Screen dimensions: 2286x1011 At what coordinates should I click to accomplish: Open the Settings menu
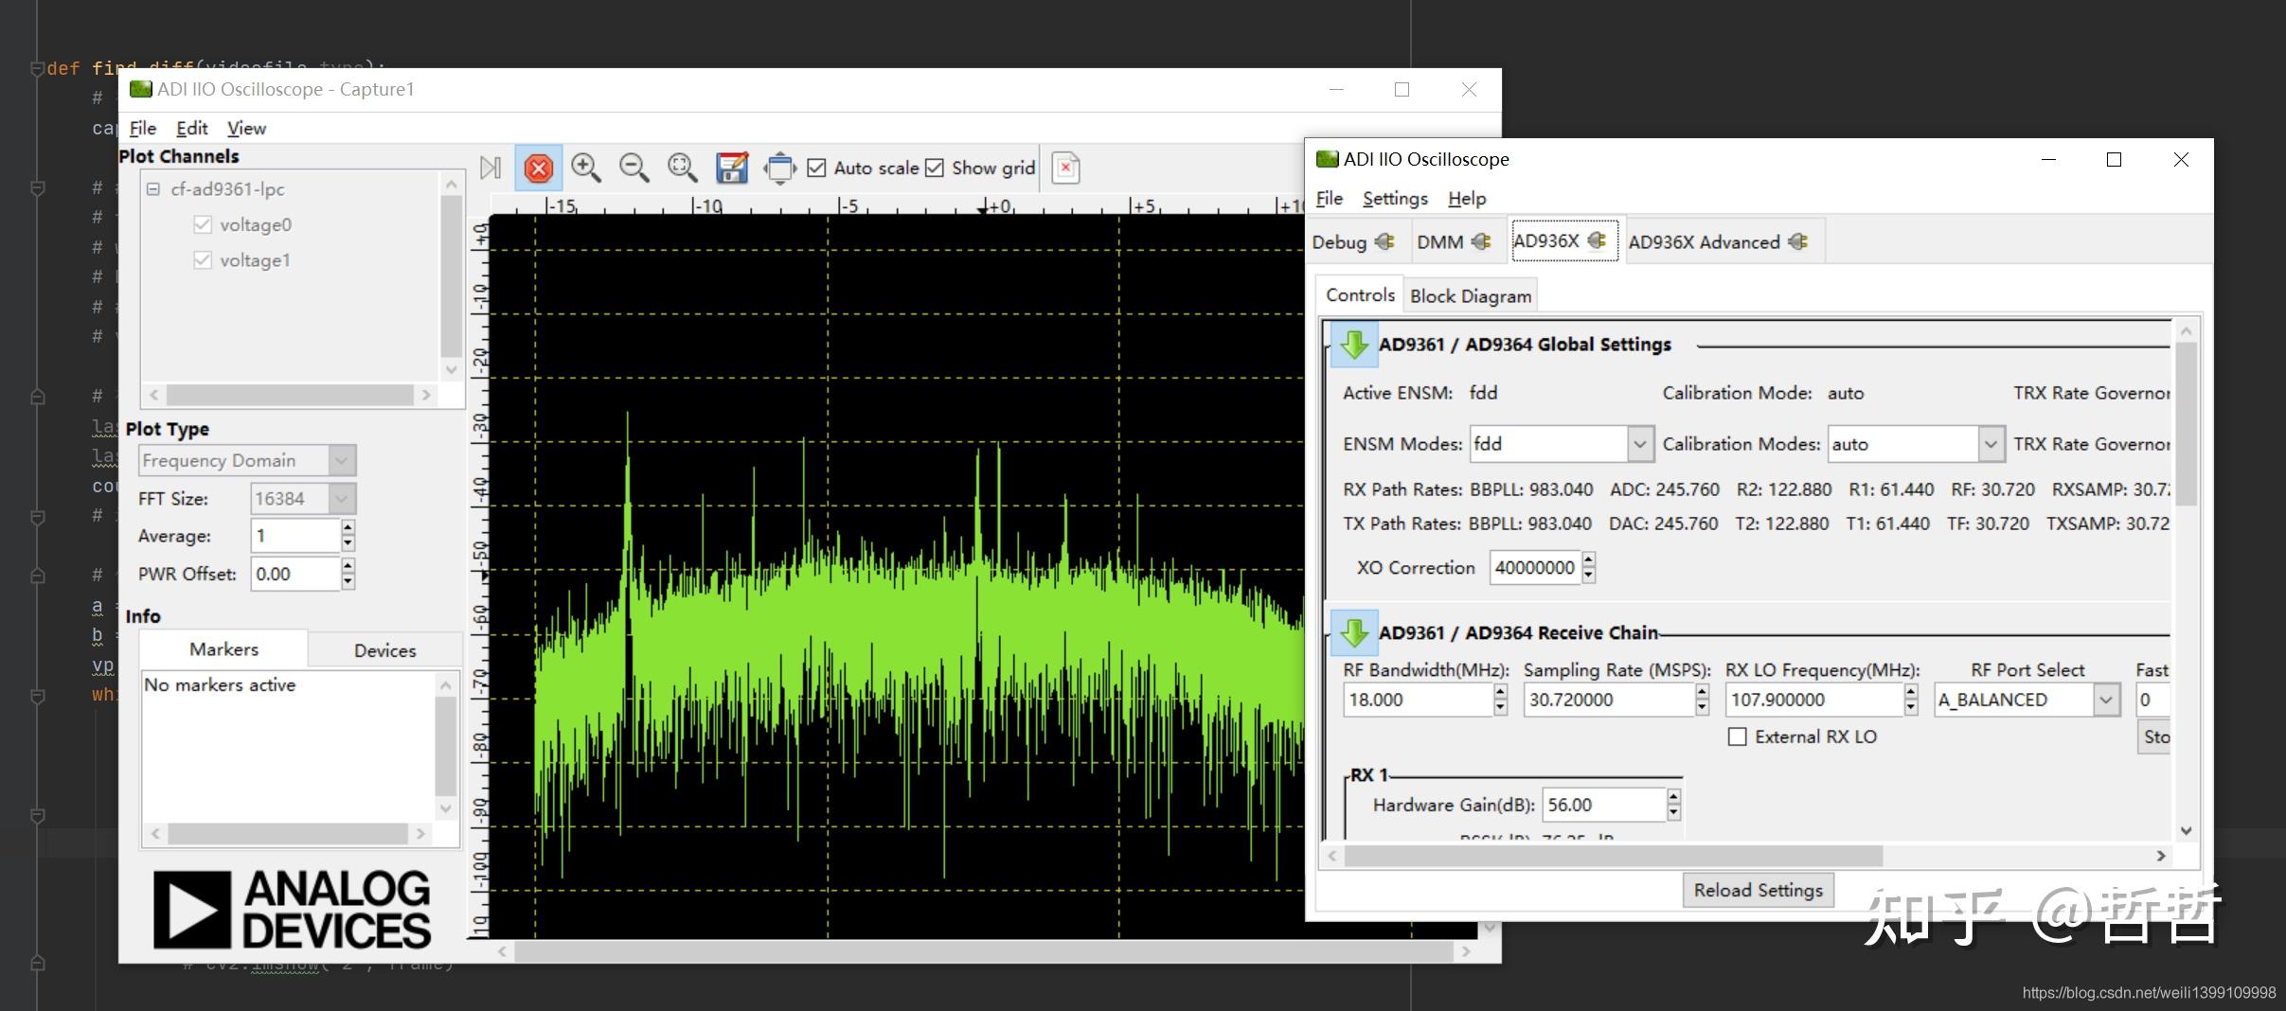1394,199
